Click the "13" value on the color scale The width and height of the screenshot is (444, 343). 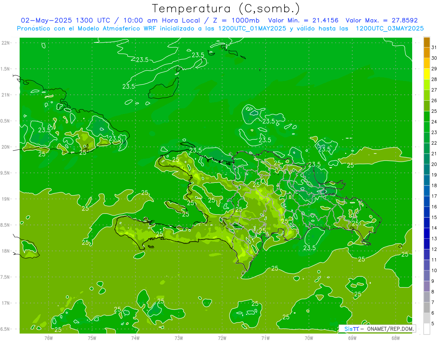pos(434,239)
